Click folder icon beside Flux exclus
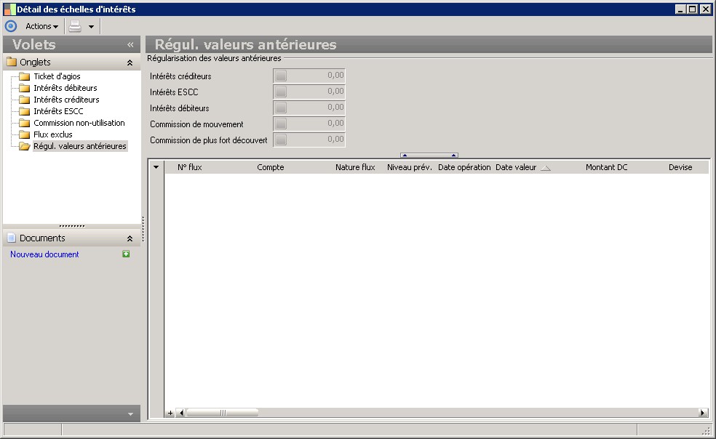 pos(24,134)
